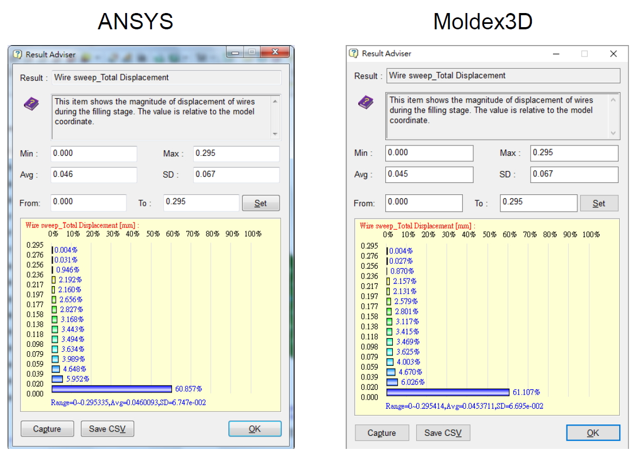Click the Result Adviser title icon in ANSYS window
Screen dimensions: 636x450
coord(17,54)
